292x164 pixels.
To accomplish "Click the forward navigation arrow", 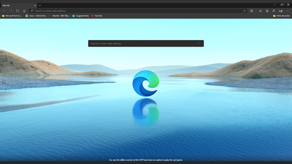I will pos(11,11).
